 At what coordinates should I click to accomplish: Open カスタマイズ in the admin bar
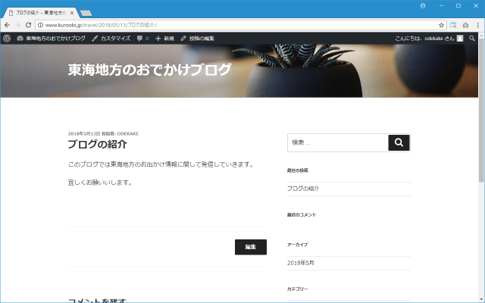pyautogui.click(x=111, y=39)
